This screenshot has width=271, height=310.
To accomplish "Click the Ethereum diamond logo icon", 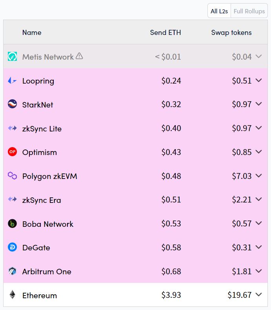I will (12, 295).
